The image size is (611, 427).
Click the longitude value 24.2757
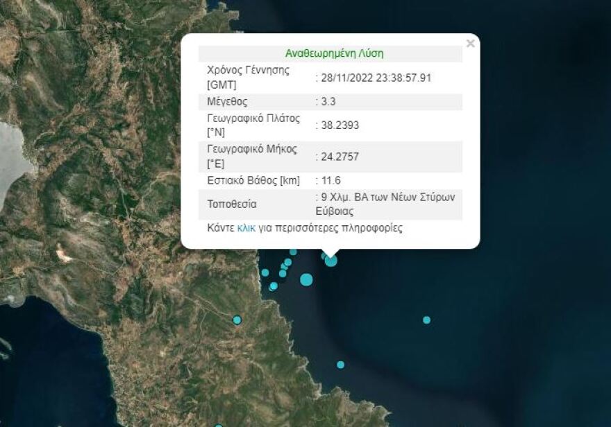(x=338, y=157)
